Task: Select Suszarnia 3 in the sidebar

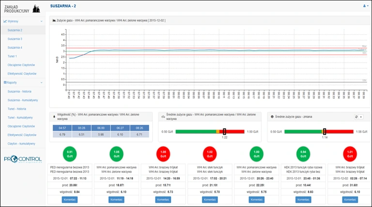Action: [15, 39]
